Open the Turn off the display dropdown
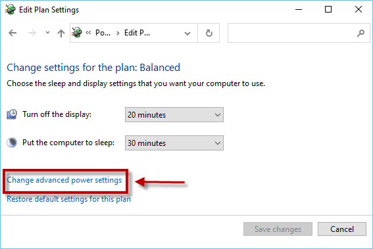 174,115
